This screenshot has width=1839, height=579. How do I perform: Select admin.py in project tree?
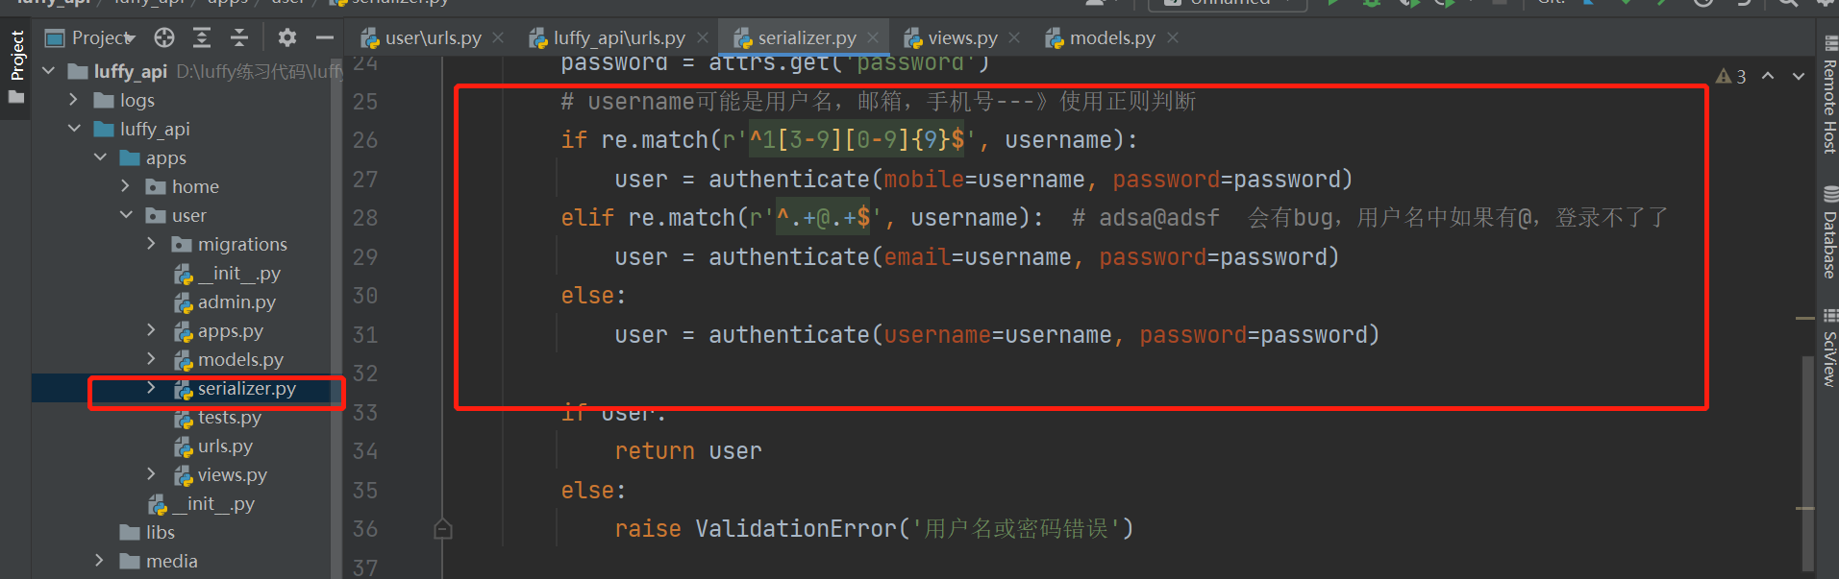225,302
